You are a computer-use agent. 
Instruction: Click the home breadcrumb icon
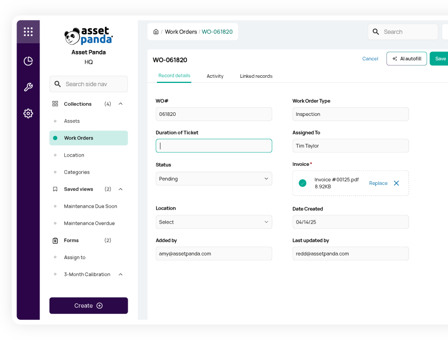click(x=156, y=32)
